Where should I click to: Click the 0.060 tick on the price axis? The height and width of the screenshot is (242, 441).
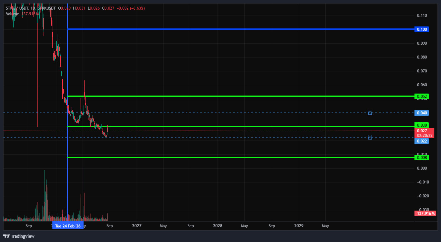(422, 85)
